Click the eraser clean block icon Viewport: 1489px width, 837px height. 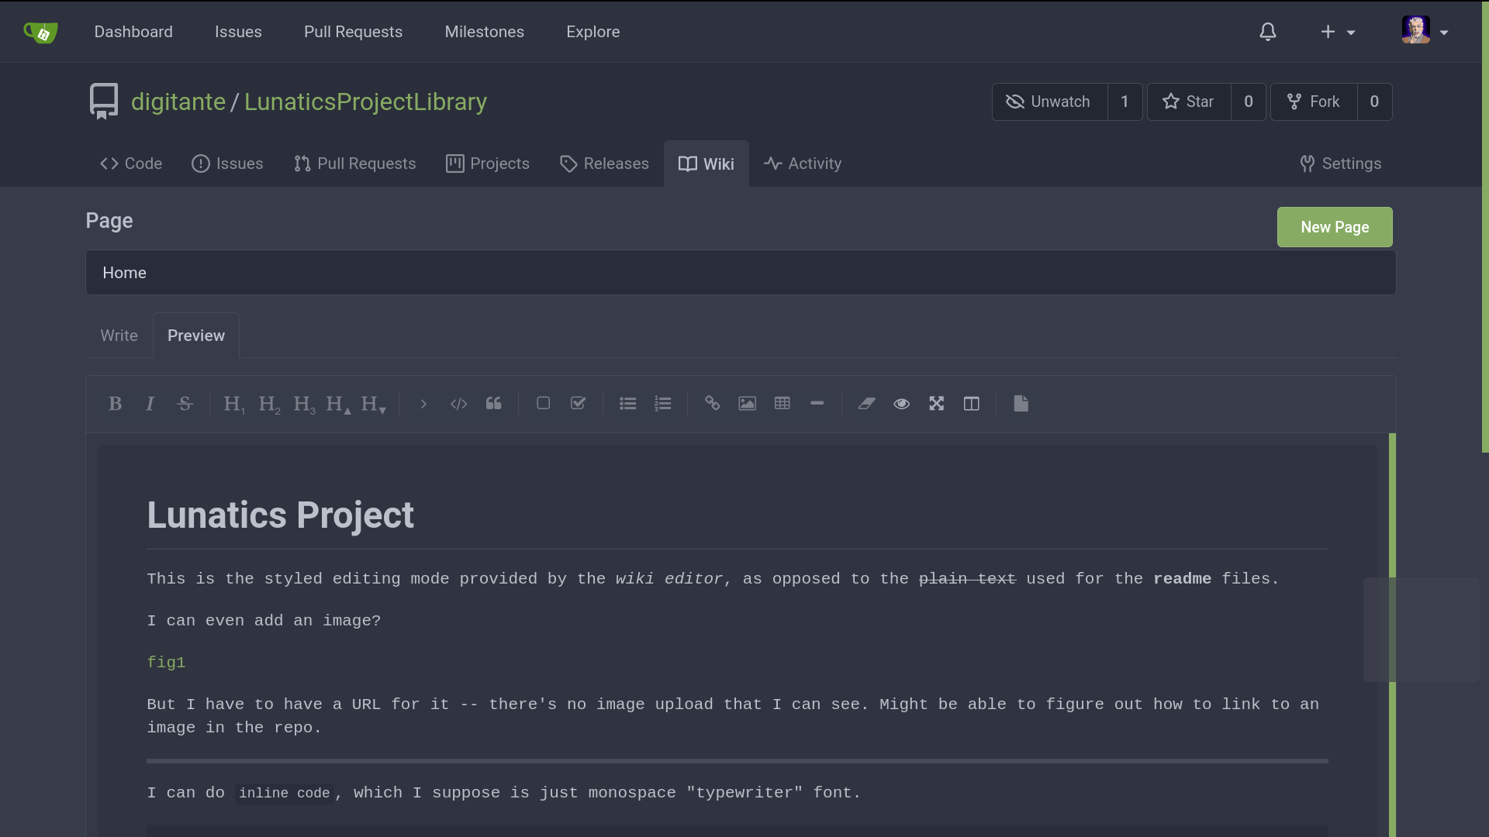866,404
